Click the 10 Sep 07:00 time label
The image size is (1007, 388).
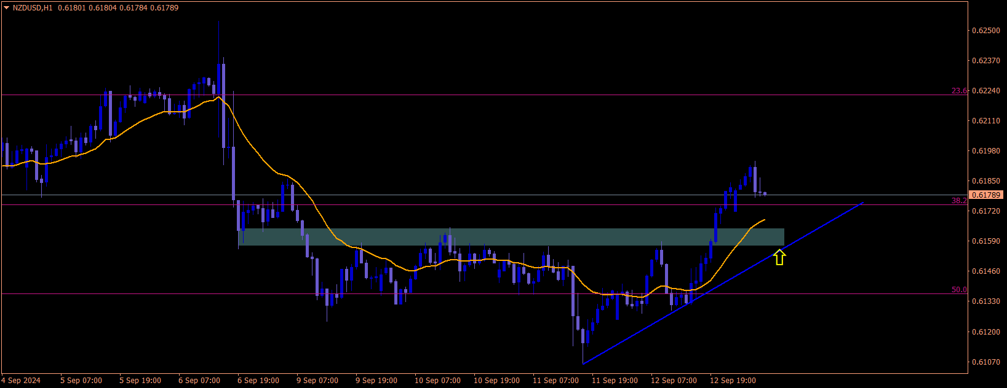tap(437, 381)
